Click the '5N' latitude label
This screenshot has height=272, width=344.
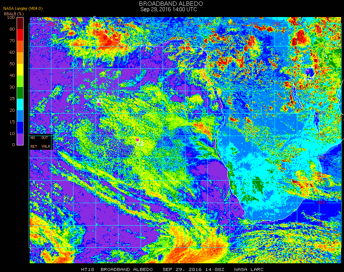(322, 46)
